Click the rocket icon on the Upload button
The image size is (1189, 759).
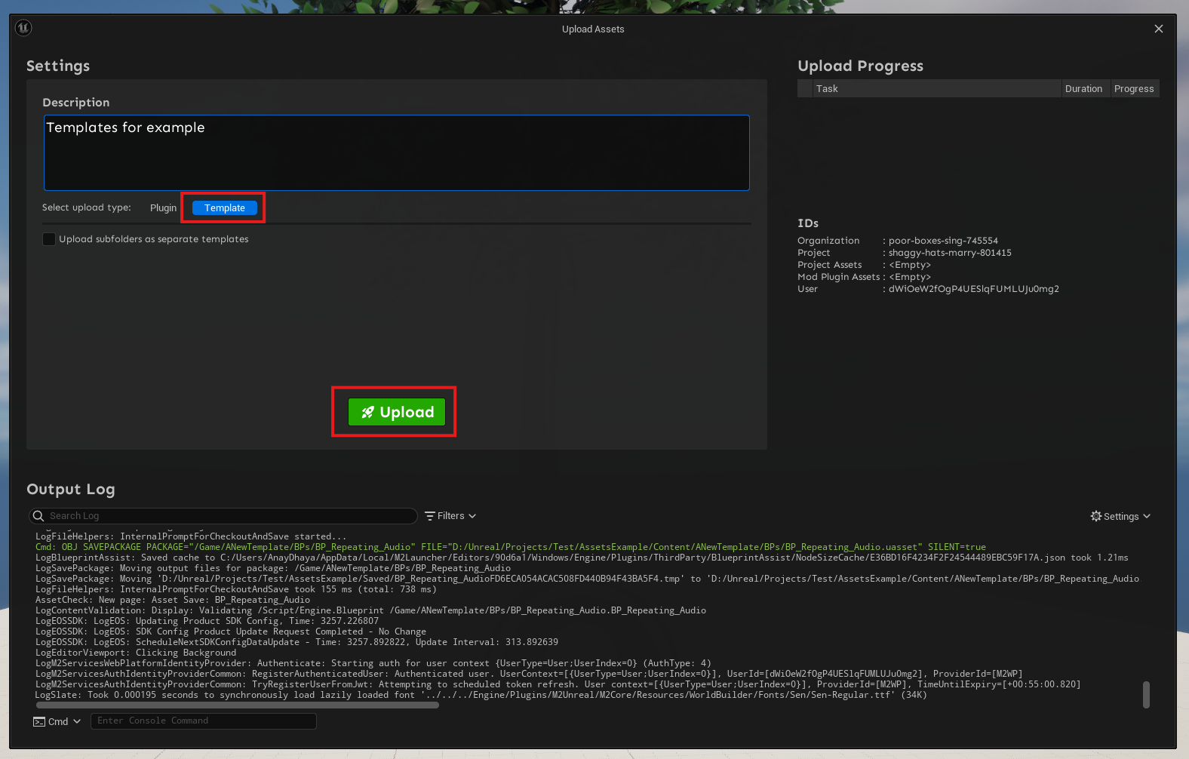click(367, 412)
